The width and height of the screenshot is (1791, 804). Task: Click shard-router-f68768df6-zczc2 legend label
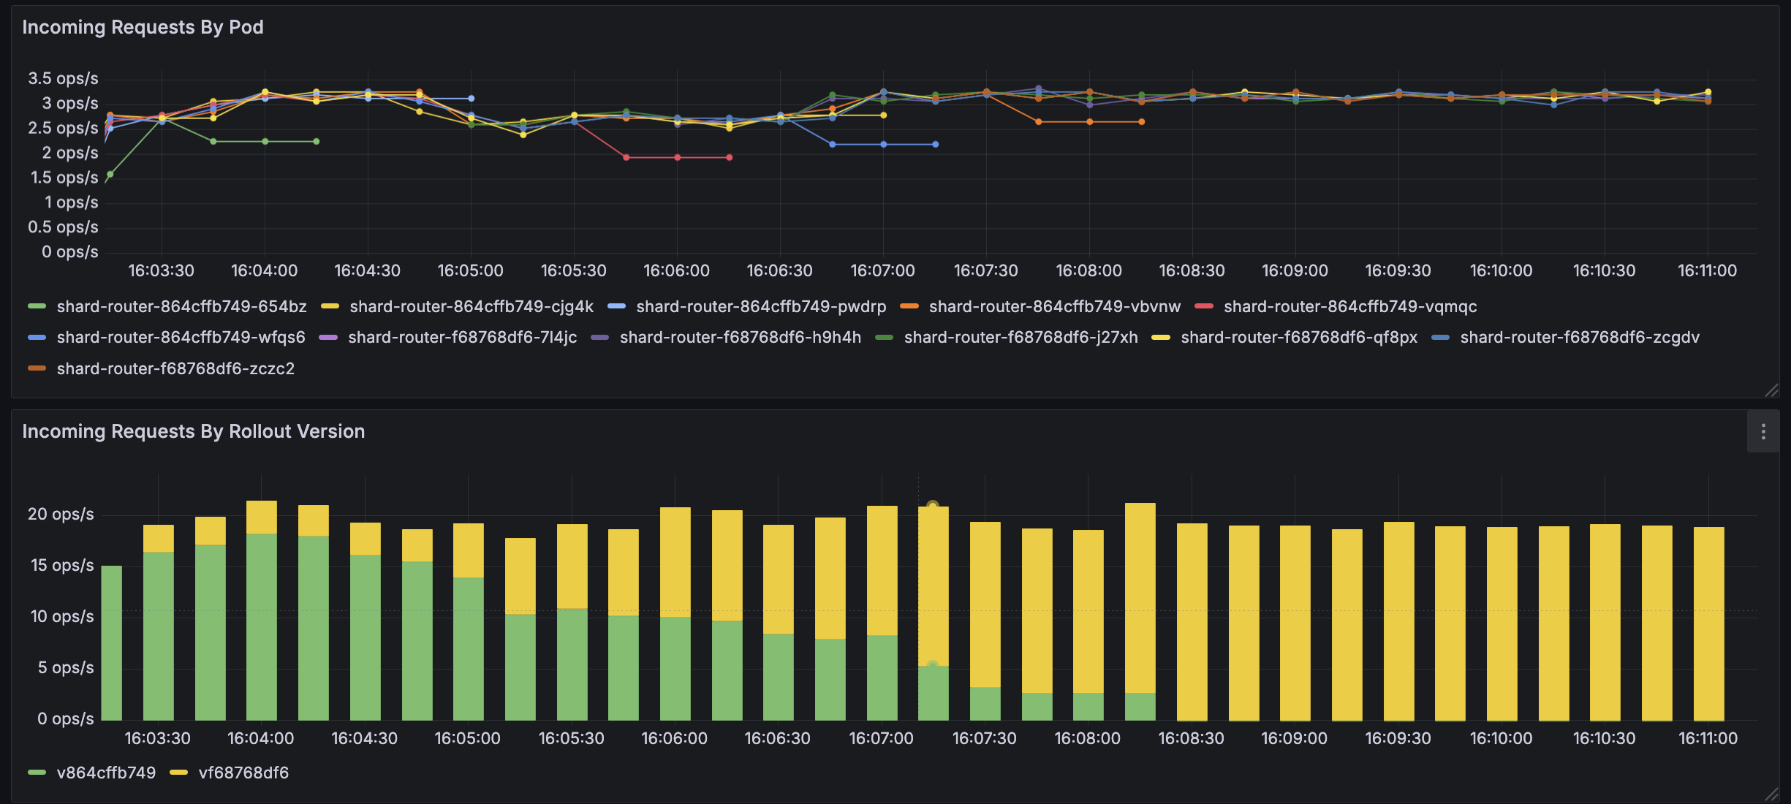[x=175, y=369]
